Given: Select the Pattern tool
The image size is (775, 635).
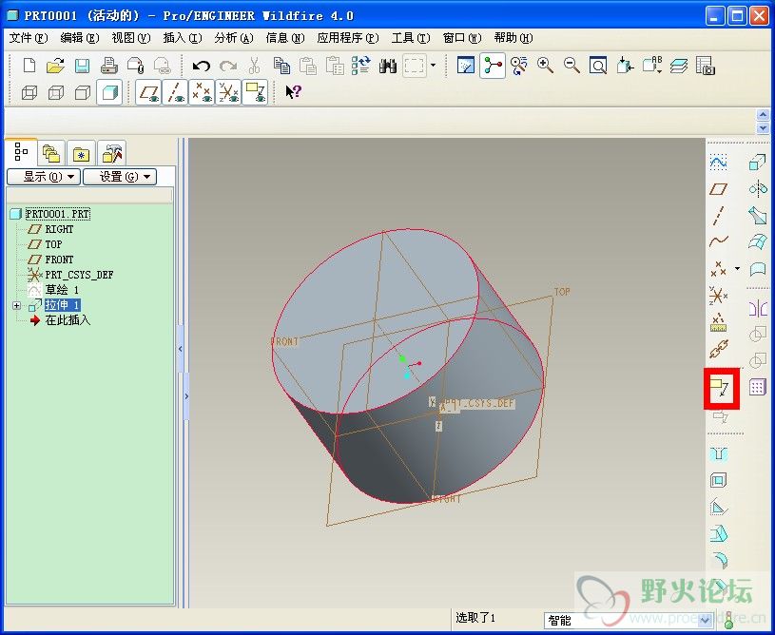Looking at the screenshot, I should click(x=757, y=387).
